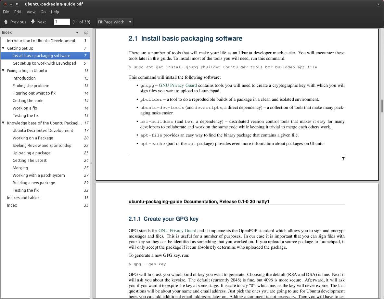This screenshot has width=384, height=299.
Task: Click the document vertical scrollbar handle
Action: click(382, 106)
